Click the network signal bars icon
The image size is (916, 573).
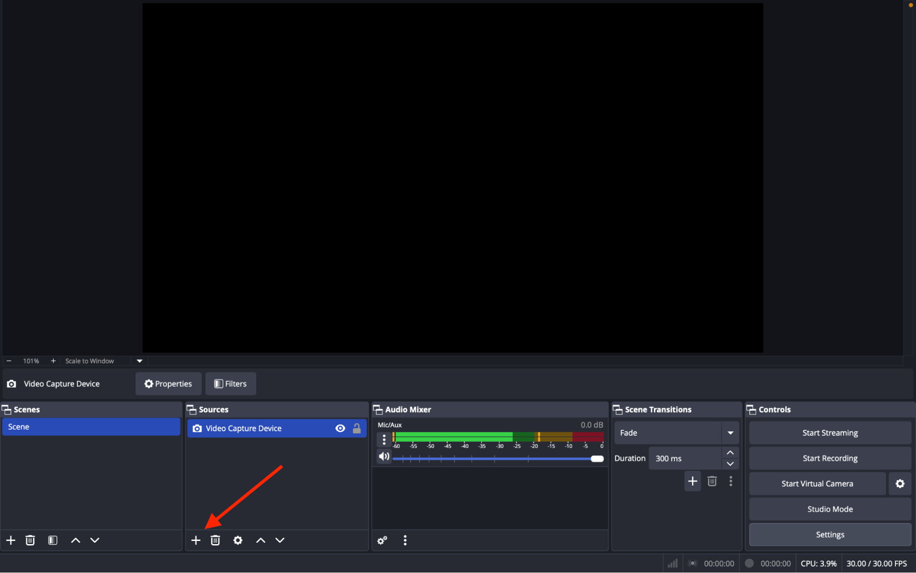tap(673, 564)
